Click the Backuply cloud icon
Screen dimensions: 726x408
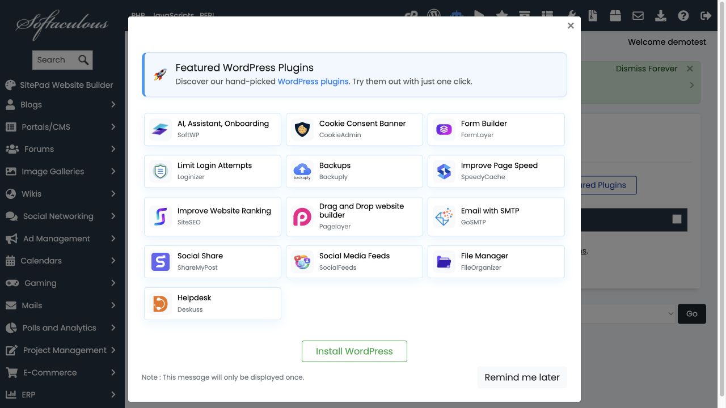click(x=302, y=171)
